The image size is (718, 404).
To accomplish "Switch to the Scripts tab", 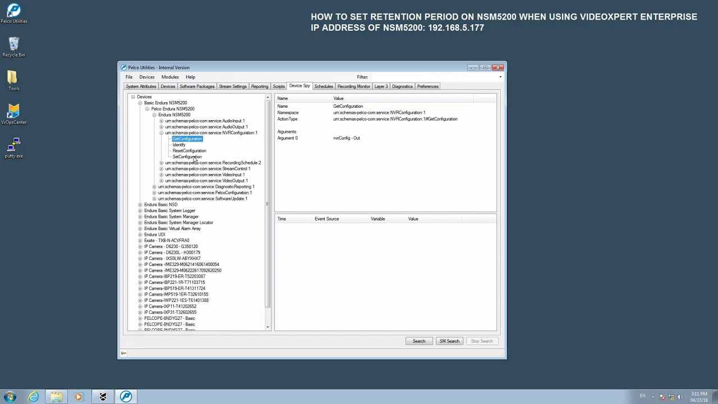I will tap(279, 86).
